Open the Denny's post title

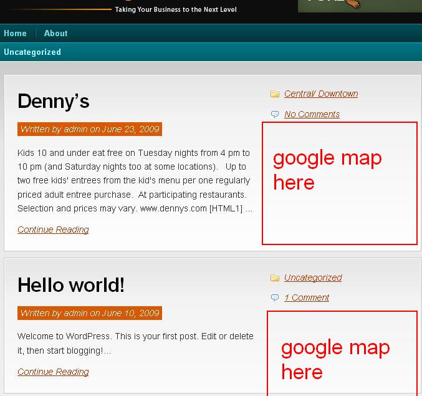[x=53, y=101]
